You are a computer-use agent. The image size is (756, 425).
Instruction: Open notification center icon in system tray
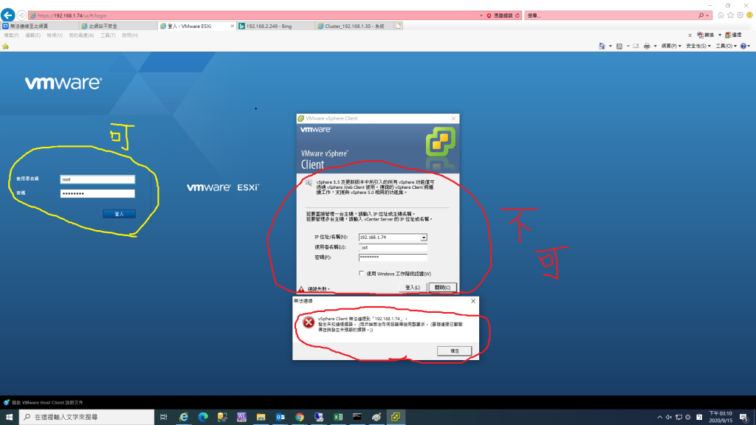[744, 418]
